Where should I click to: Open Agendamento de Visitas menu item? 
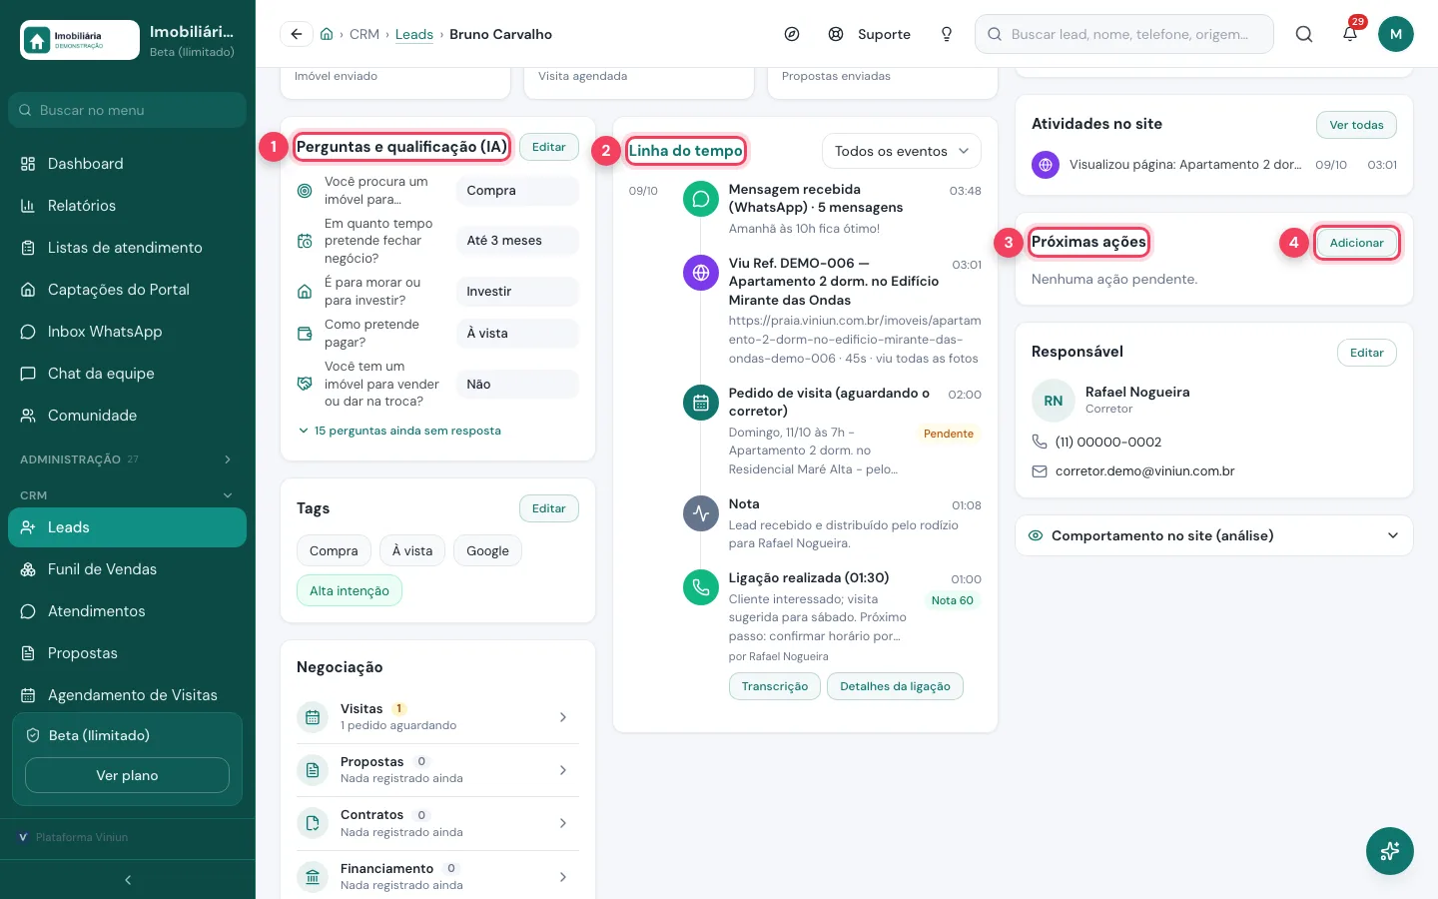coord(128,695)
